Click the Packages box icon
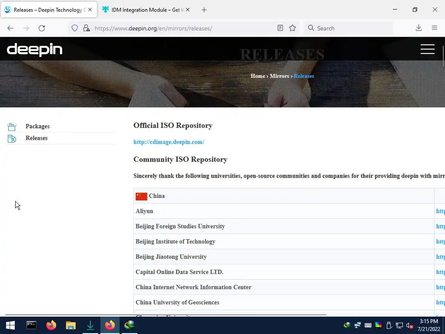The image size is (445, 334). [12, 127]
